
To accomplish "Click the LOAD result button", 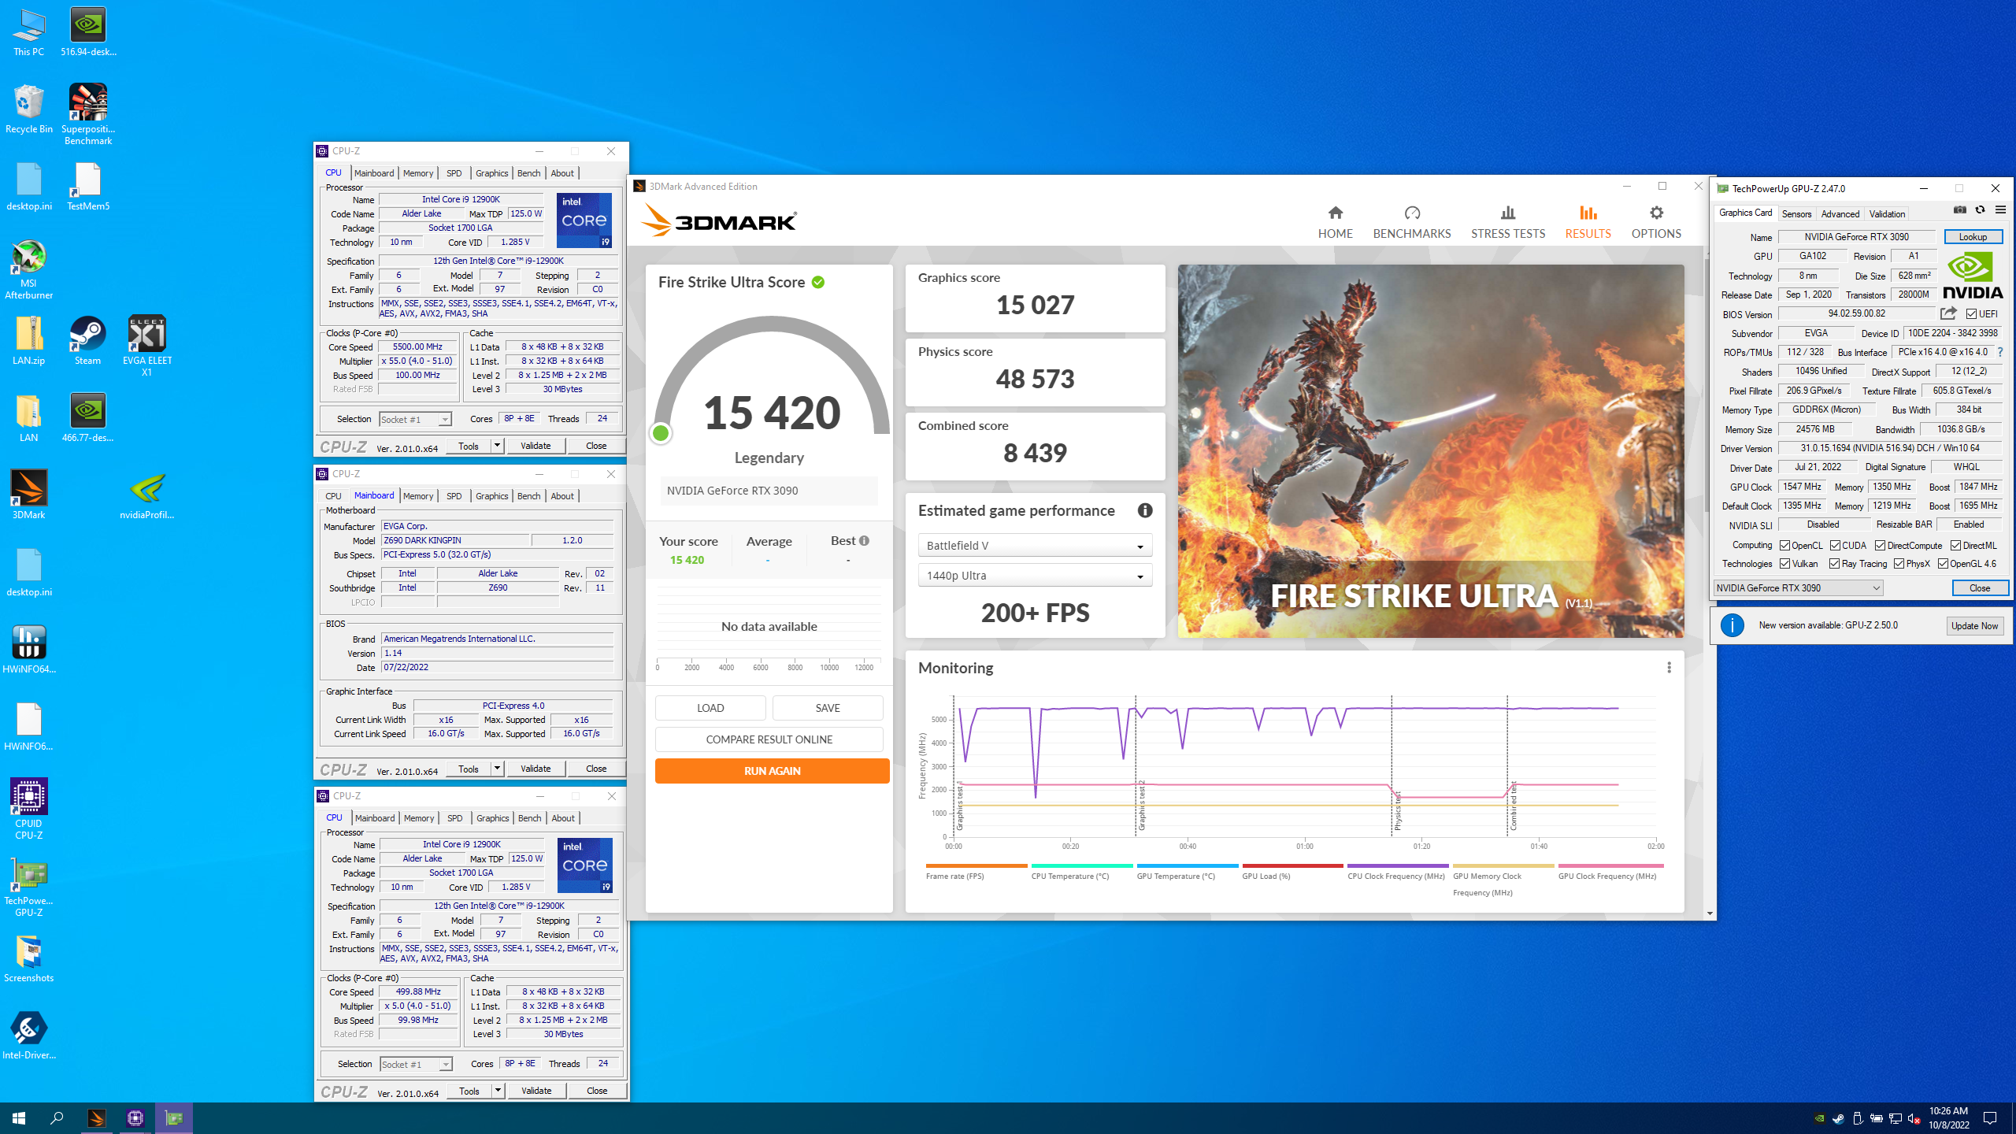I will click(x=710, y=708).
